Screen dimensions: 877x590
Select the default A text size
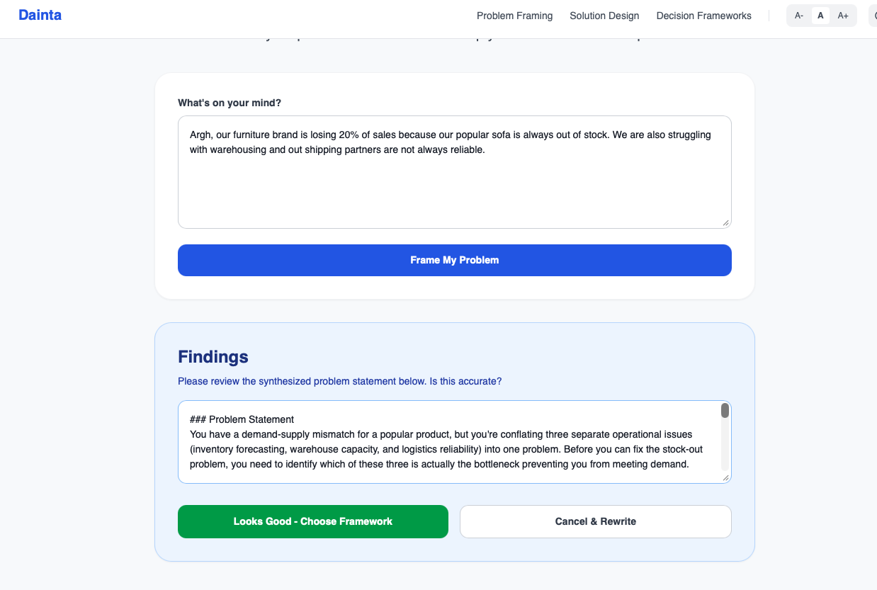click(821, 16)
